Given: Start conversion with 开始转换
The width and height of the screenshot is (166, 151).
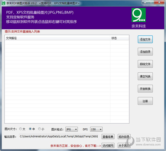Looking at the screenshot, I should [x=145, y=88].
